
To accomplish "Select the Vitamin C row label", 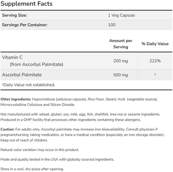I will pyautogui.click(x=12, y=57).
